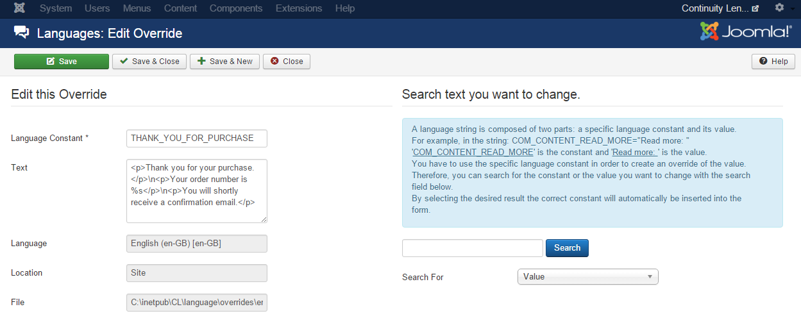Open the Extensions menu
Image resolution: width=801 pixels, height=334 pixels.
(x=299, y=8)
